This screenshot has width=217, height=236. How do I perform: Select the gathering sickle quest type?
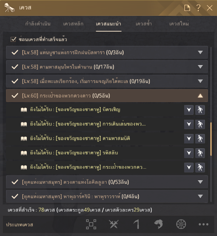point(137,224)
